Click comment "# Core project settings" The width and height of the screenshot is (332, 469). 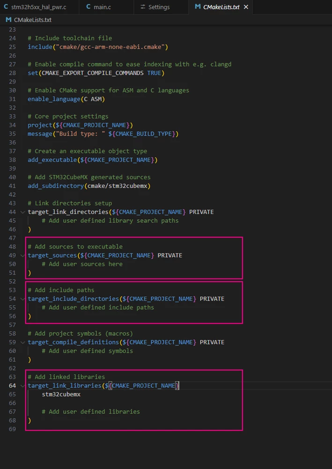[68, 116]
